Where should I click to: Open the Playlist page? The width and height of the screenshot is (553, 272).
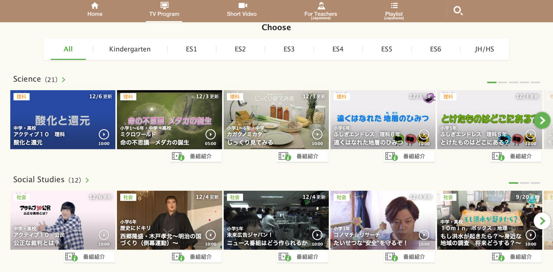394,11
